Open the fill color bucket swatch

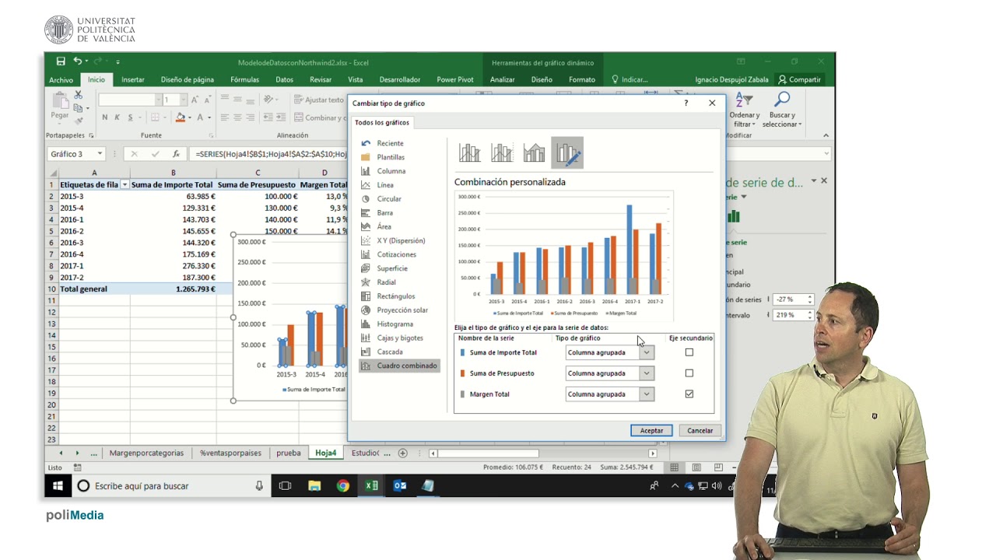point(181,117)
